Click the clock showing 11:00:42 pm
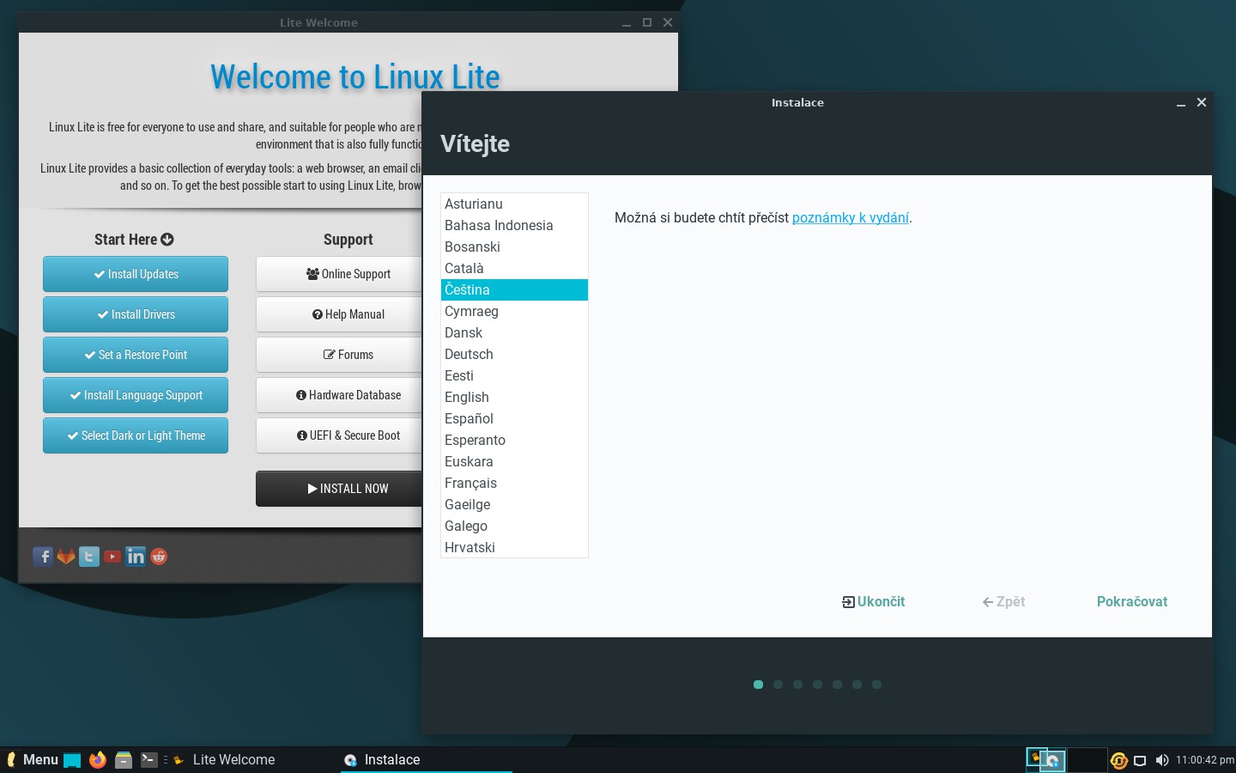This screenshot has height=773, width=1236. (1204, 760)
